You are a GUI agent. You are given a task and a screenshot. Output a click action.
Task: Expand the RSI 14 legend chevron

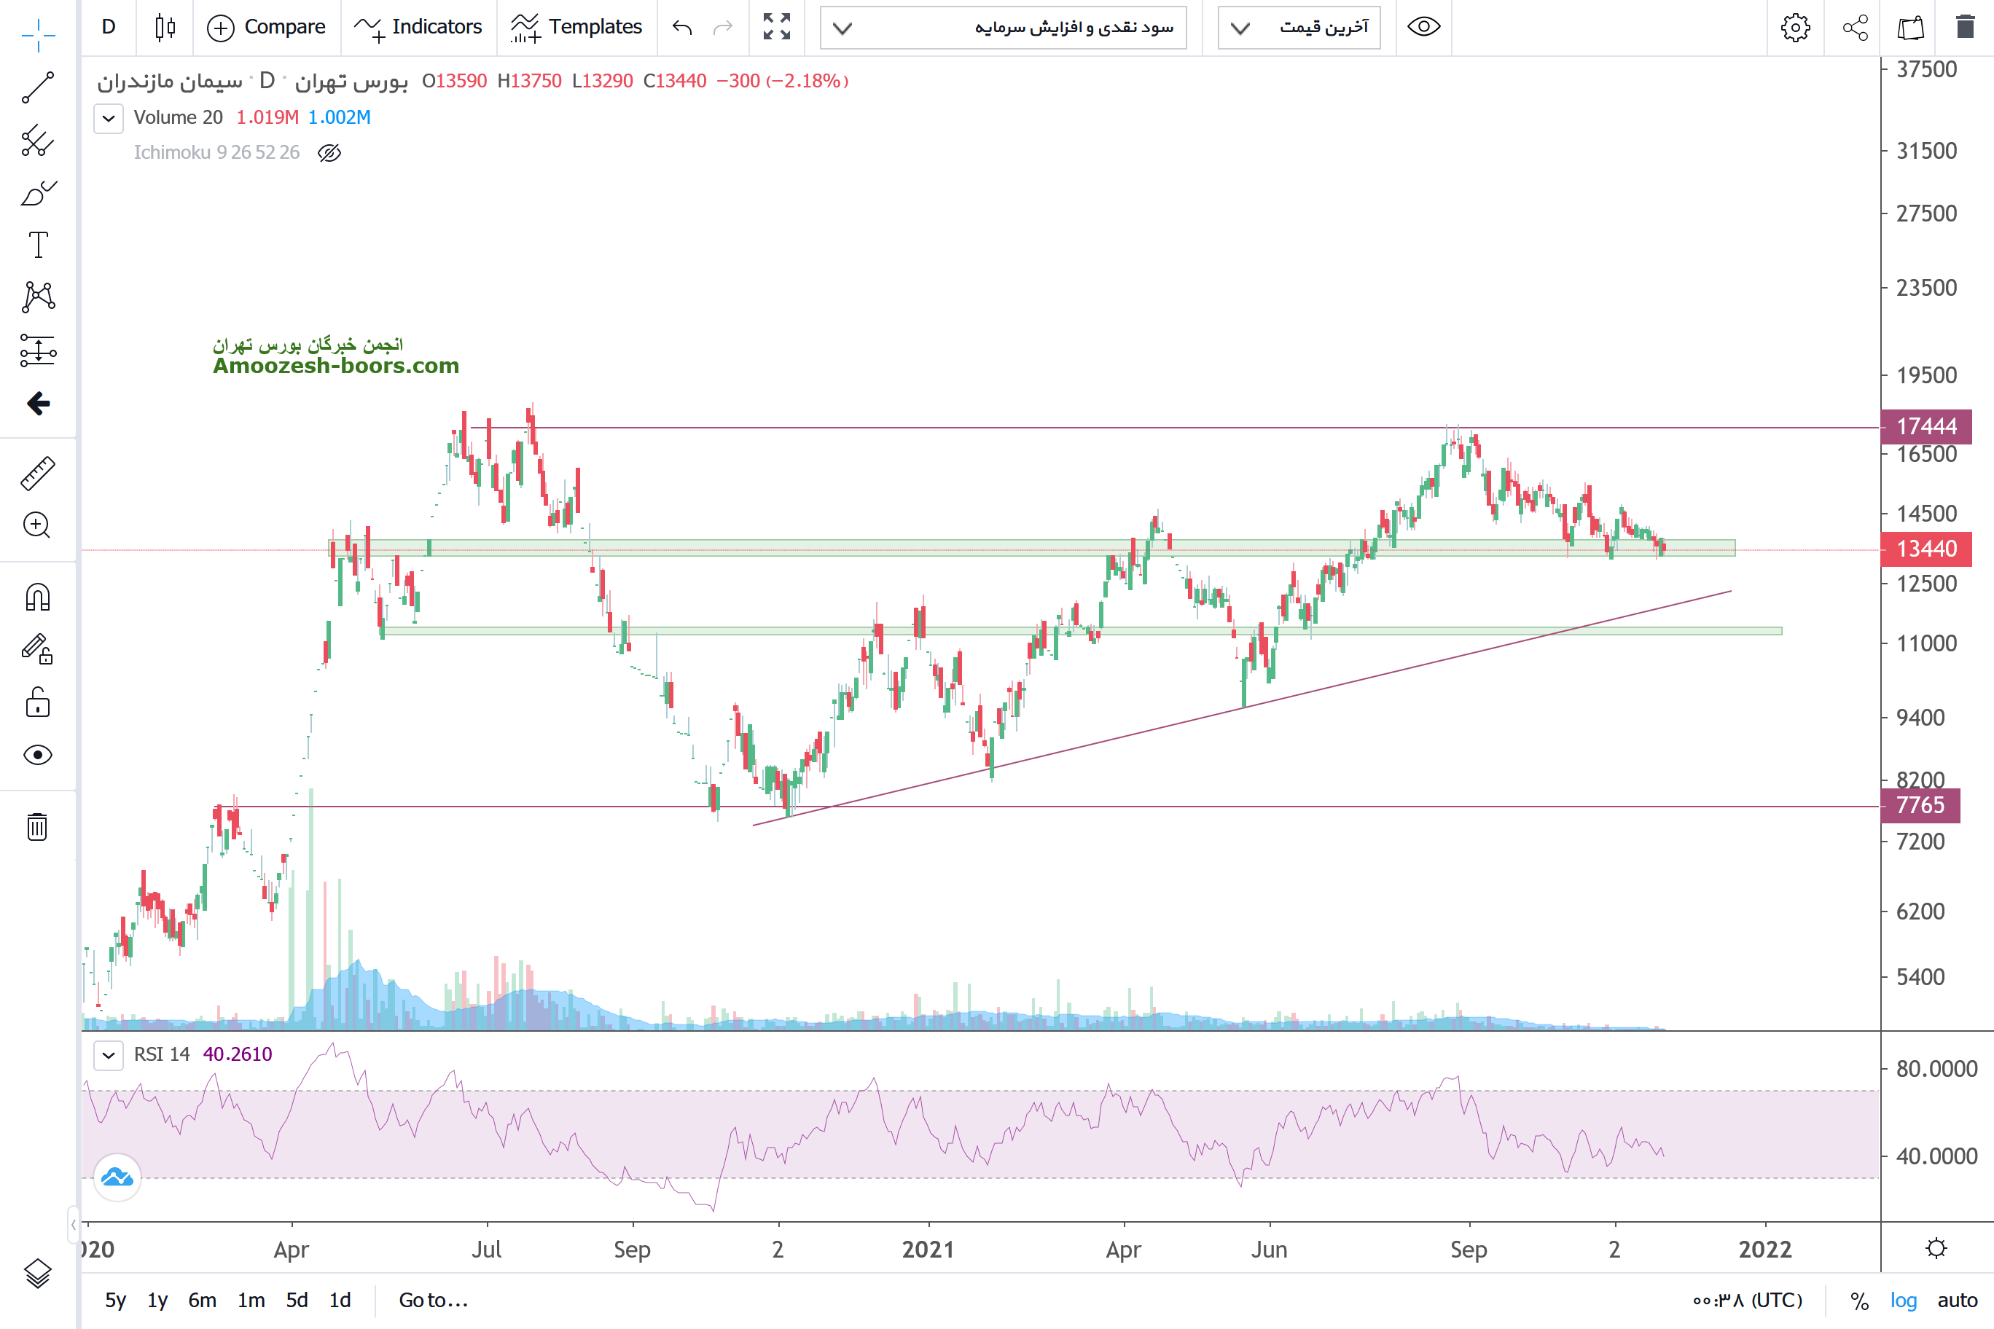coord(109,1055)
